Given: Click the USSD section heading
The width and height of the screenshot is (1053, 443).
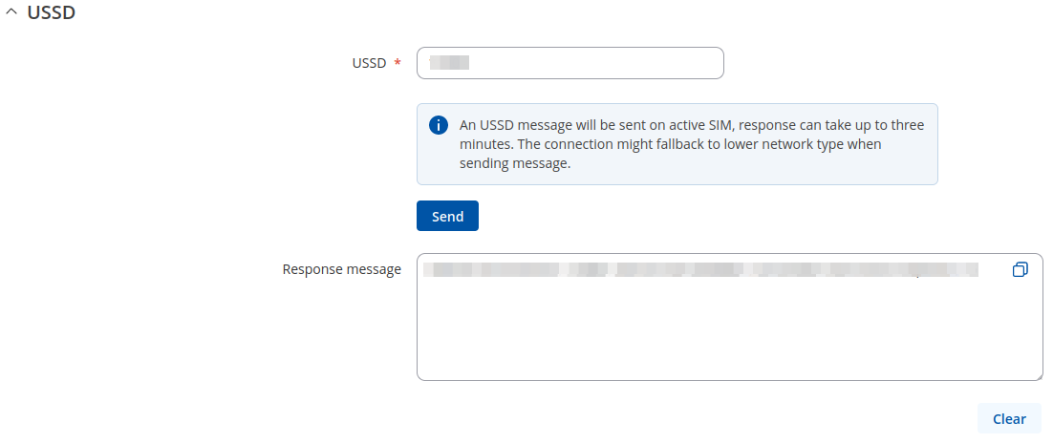Looking at the screenshot, I should tap(51, 13).
